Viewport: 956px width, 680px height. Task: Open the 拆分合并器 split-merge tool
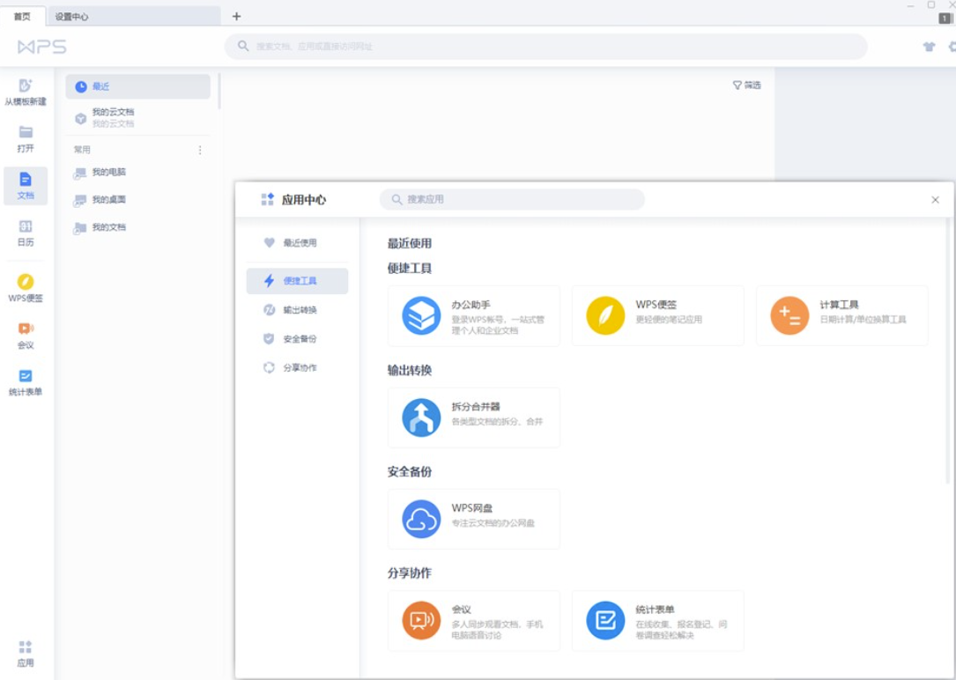[474, 416]
